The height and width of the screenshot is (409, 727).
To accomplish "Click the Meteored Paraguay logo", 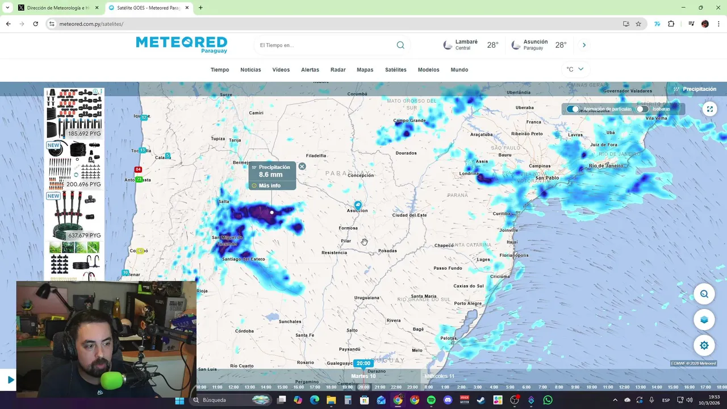I will pos(181,44).
